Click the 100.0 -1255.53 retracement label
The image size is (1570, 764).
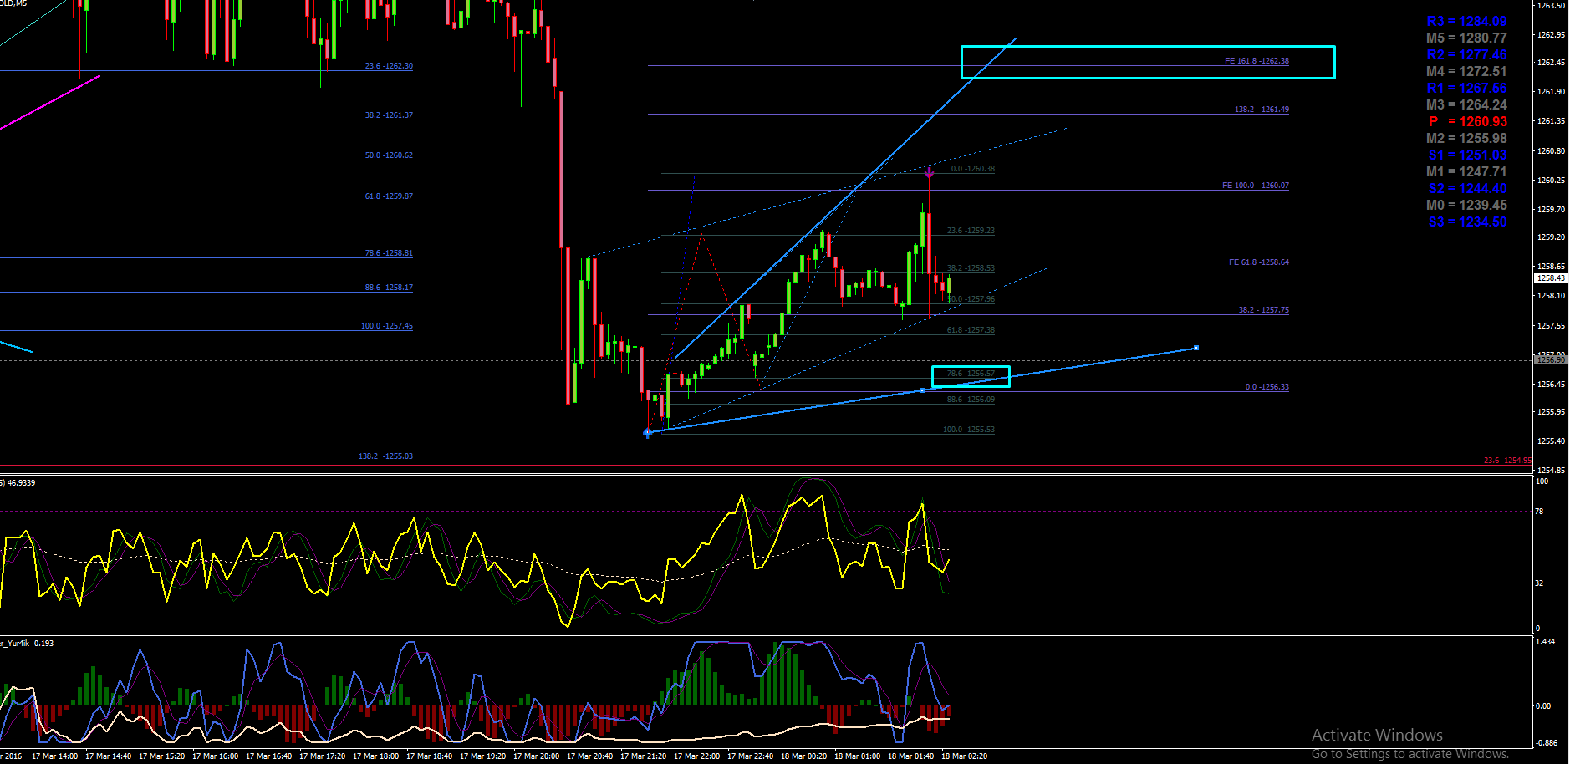coord(969,430)
